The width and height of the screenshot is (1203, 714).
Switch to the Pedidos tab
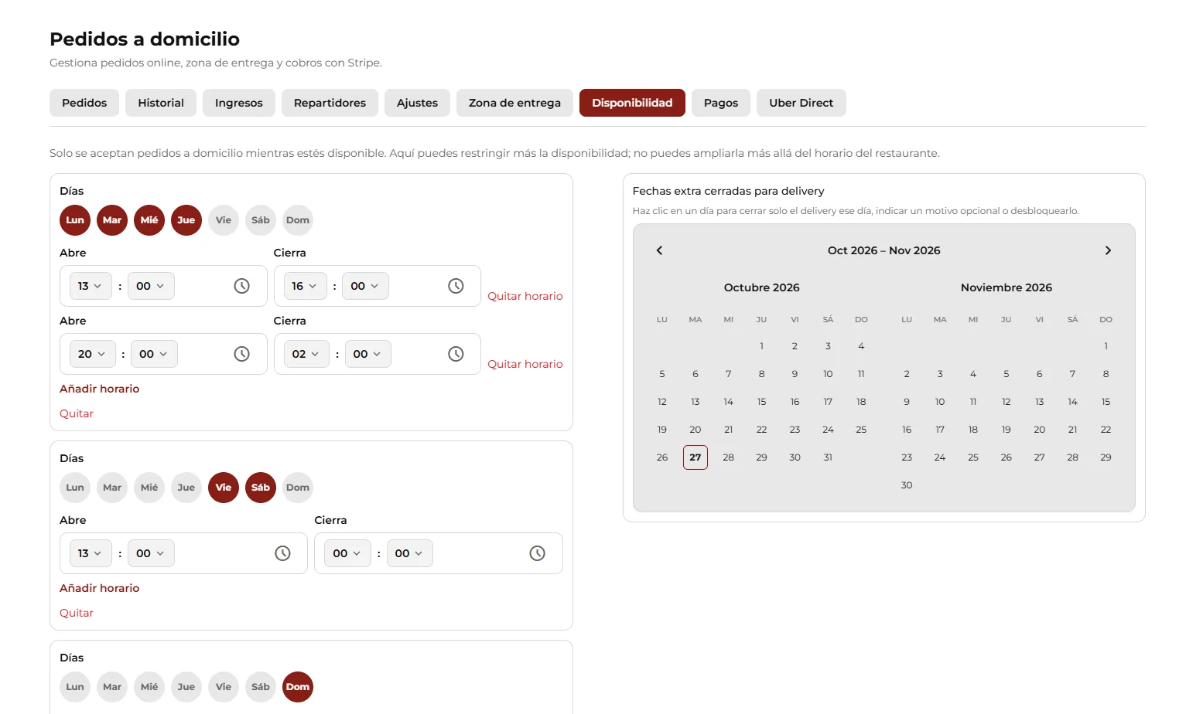click(84, 103)
